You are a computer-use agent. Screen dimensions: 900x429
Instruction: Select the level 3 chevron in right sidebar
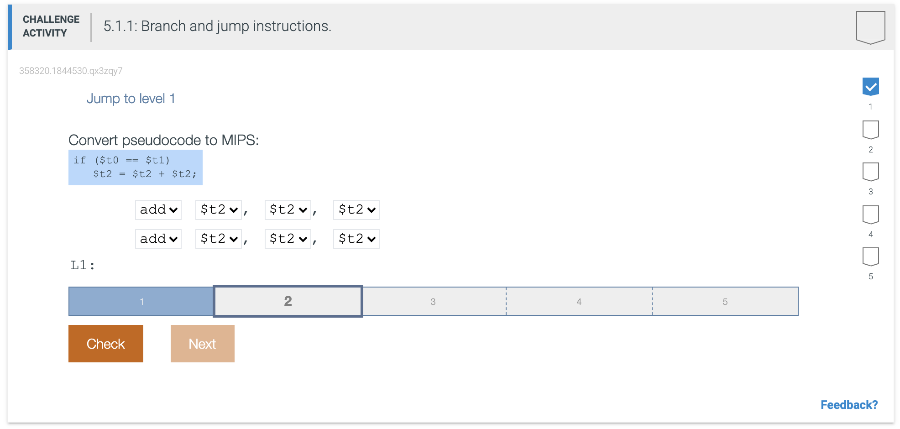point(870,172)
